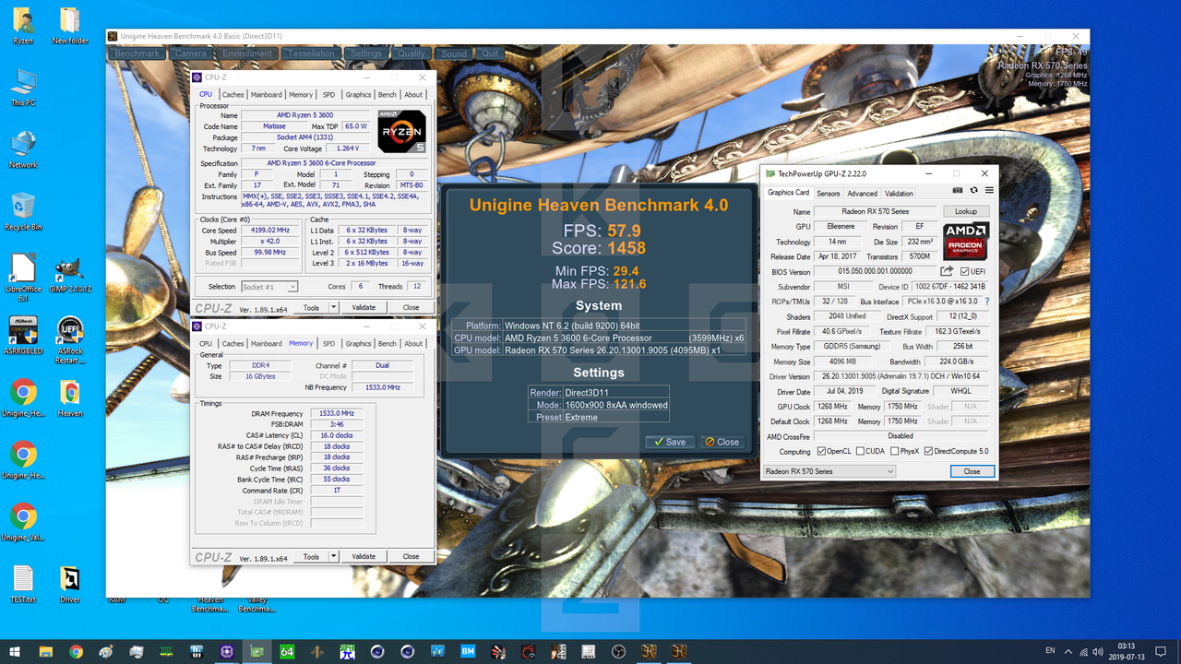The height and width of the screenshot is (664, 1181).
Task: Open the Windows Start menu
Action: pos(15,651)
